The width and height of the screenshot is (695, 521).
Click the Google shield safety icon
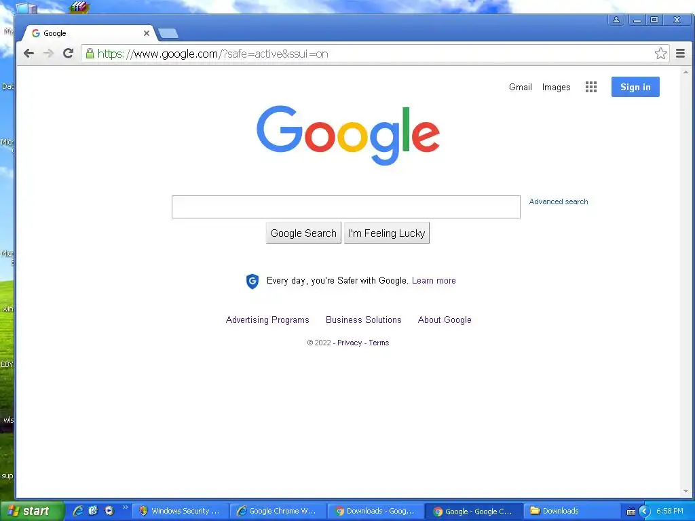[x=252, y=281]
